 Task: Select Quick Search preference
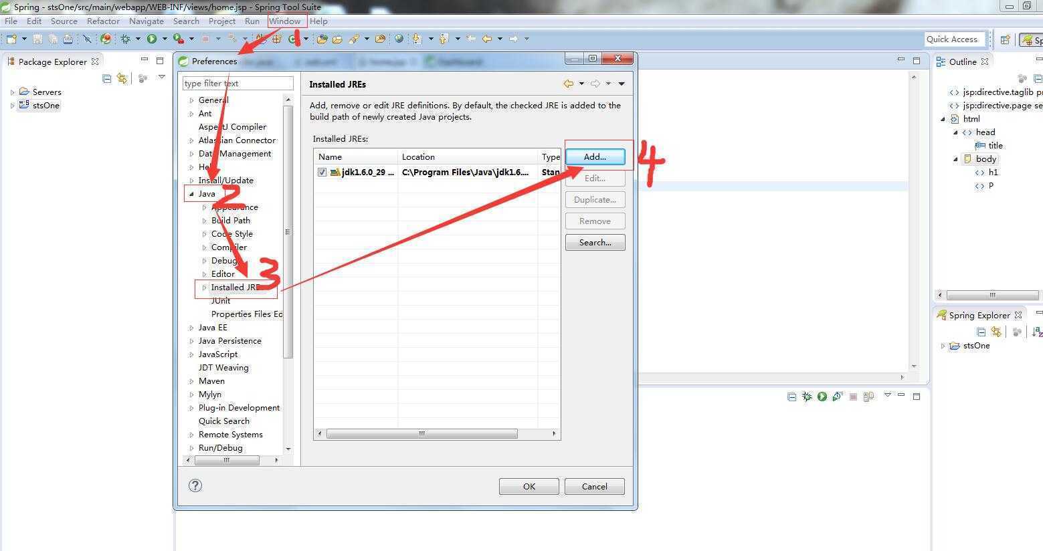click(224, 421)
